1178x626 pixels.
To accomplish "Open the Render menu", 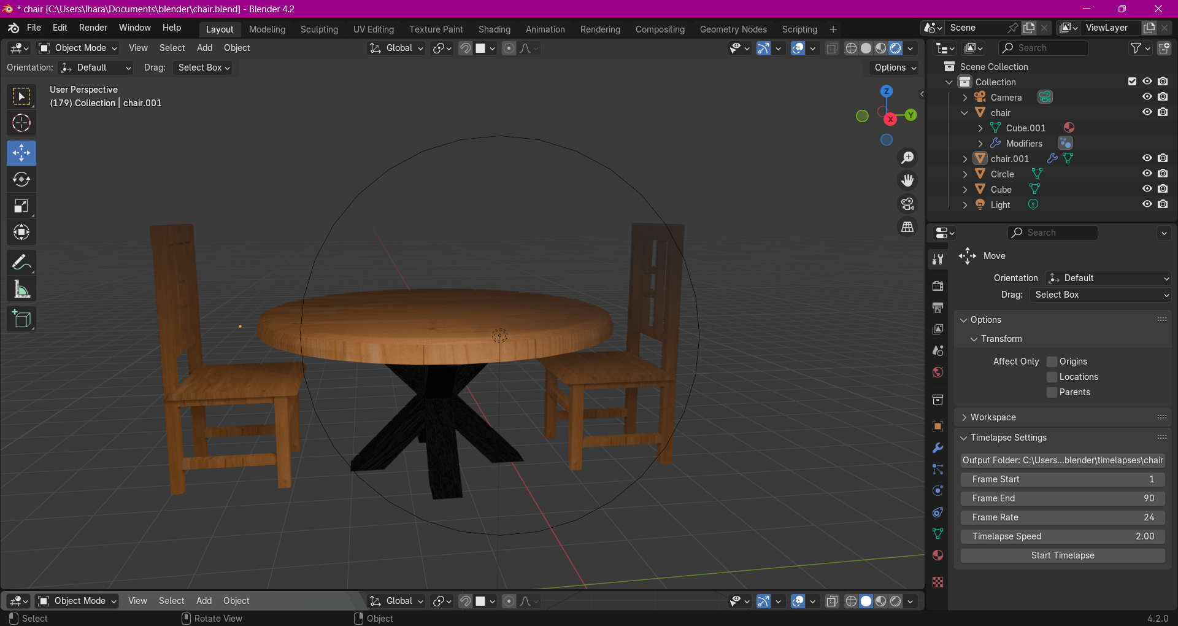I will coord(93,28).
